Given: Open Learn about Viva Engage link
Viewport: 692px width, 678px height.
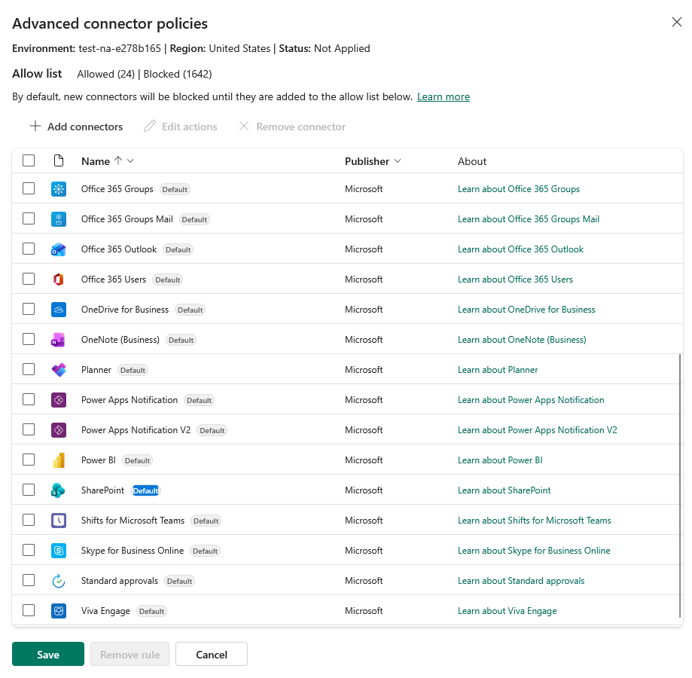Looking at the screenshot, I should point(507,612).
